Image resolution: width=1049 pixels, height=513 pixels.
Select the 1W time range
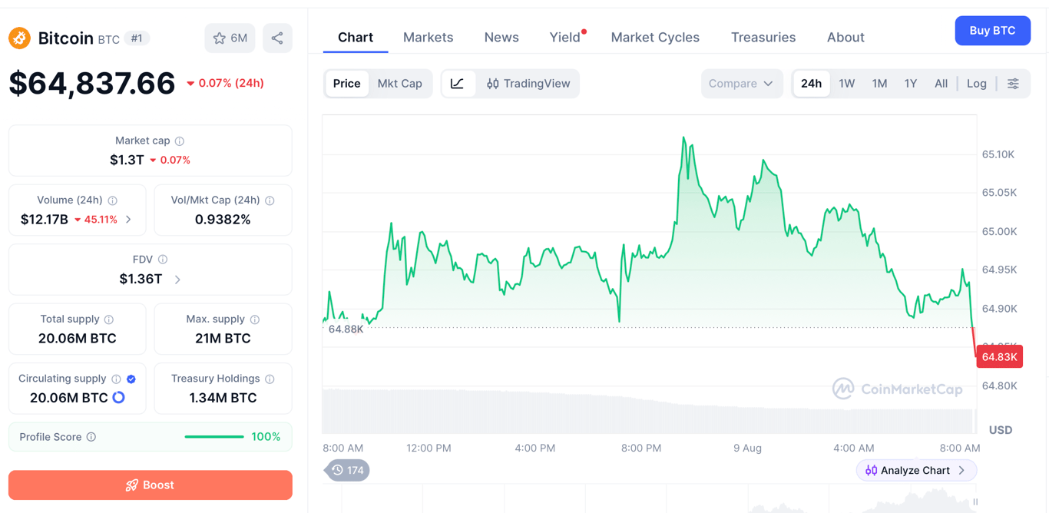tap(847, 84)
